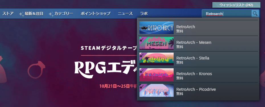Click the 無料 price under RetroArch - Mesen
This screenshot has height=107, width=265.
(x=180, y=47)
